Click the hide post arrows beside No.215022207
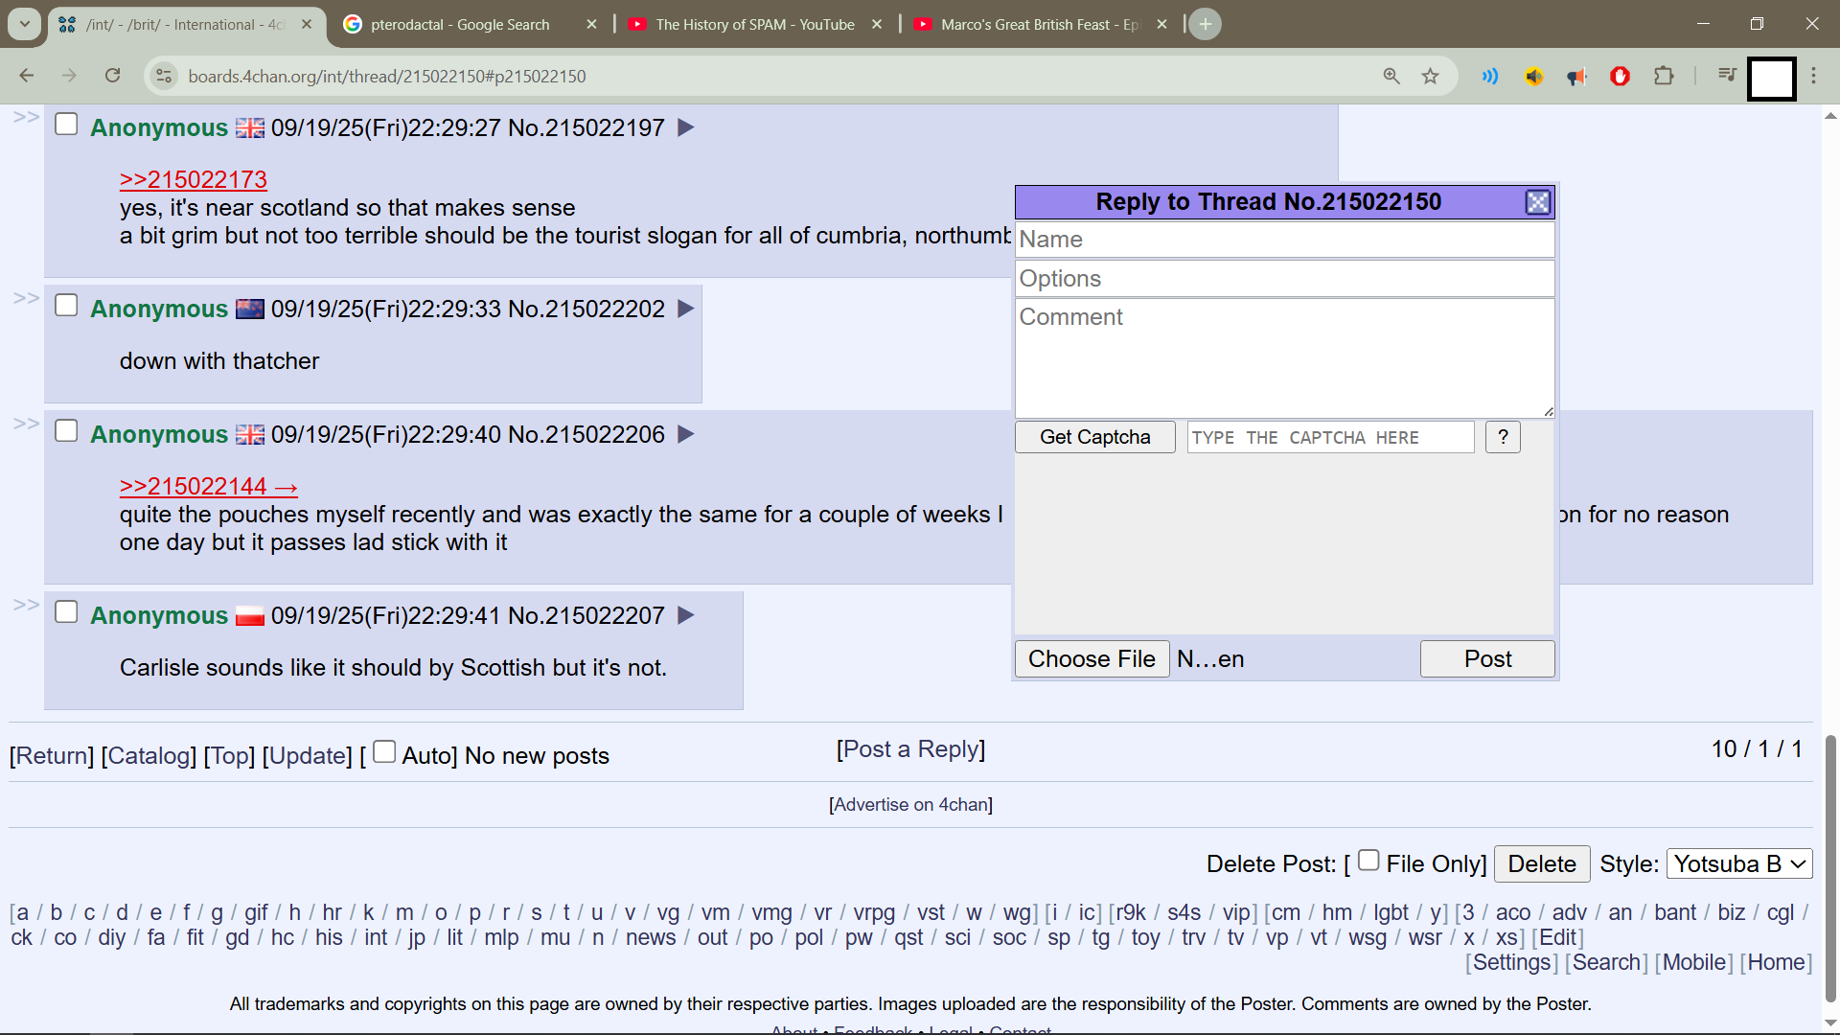The height and width of the screenshot is (1035, 1840). [26, 605]
